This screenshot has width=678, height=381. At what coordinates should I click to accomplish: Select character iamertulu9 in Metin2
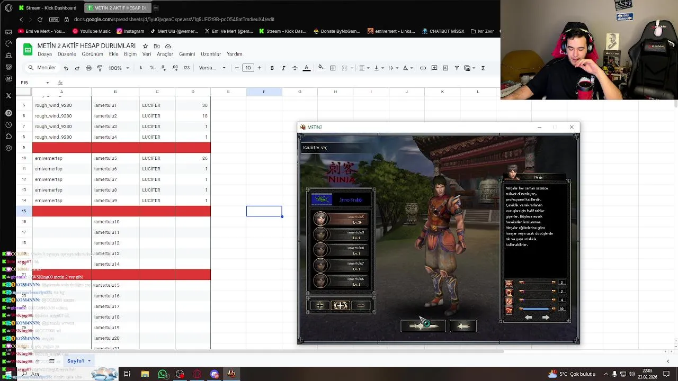point(342,234)
